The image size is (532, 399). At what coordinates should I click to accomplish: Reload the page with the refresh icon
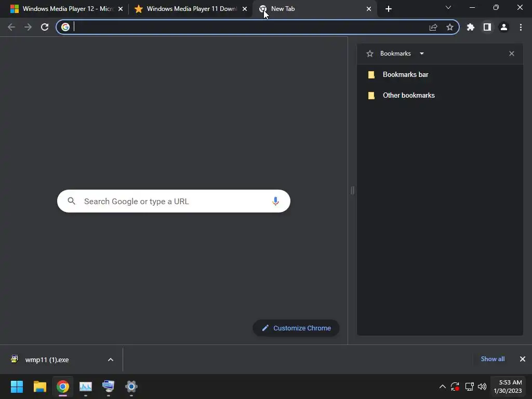45,27
